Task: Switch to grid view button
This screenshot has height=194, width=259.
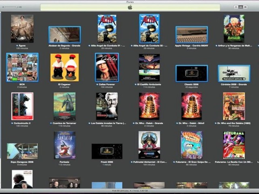Action: pyautogui.click(x=241, y=7)
